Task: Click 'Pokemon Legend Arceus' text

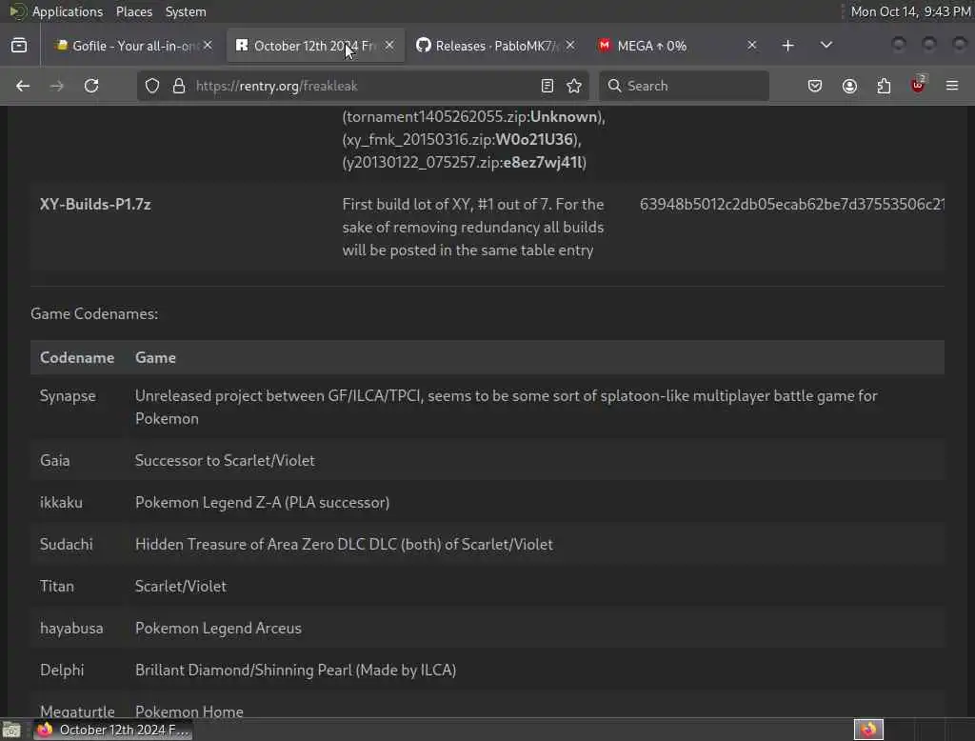Action: [x=218, y=629]
